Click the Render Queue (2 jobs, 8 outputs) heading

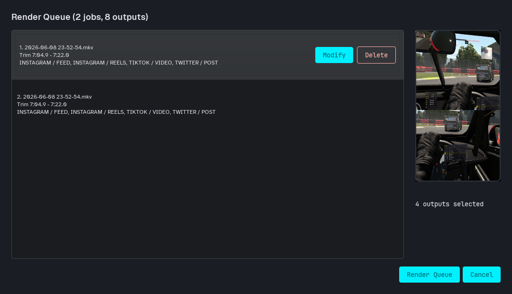(80, 17)
